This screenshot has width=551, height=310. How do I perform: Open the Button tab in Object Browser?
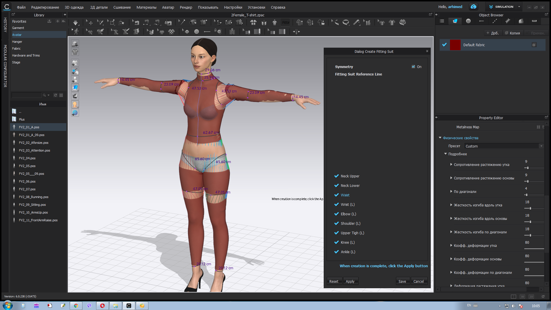coord(468,21)
